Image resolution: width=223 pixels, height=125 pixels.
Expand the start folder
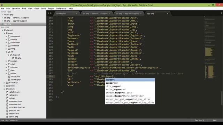6,64
